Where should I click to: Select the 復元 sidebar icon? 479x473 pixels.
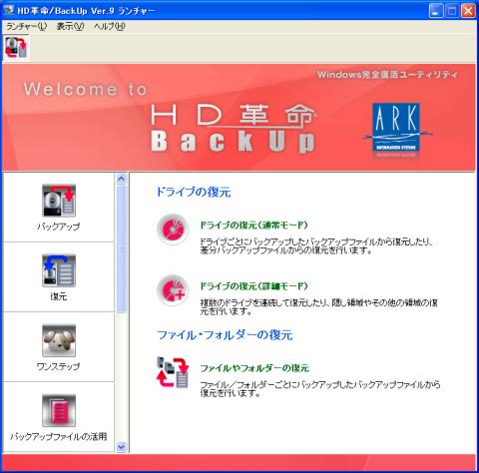point(59,270)
